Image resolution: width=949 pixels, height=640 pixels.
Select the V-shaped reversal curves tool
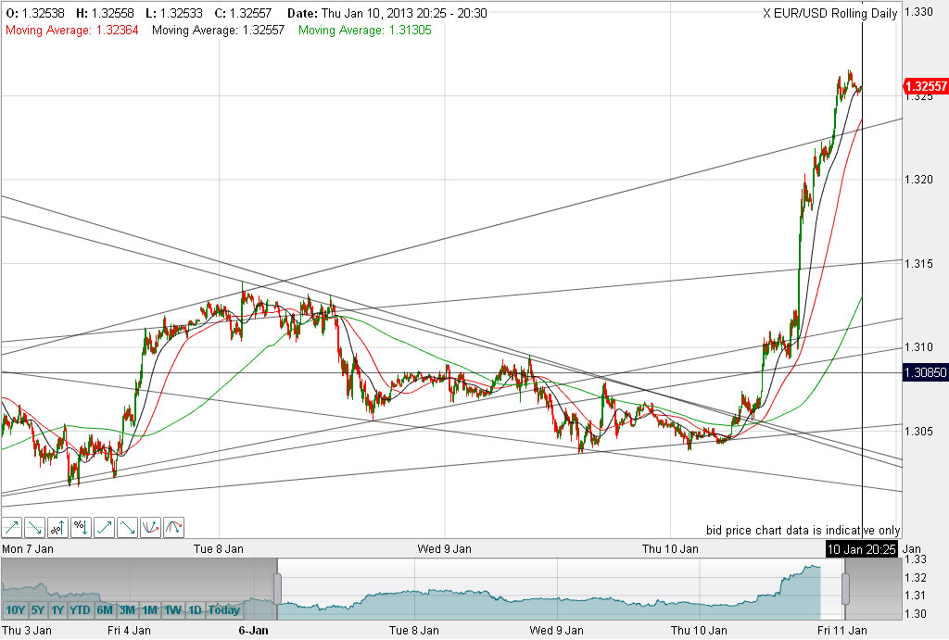coord(150,528)
